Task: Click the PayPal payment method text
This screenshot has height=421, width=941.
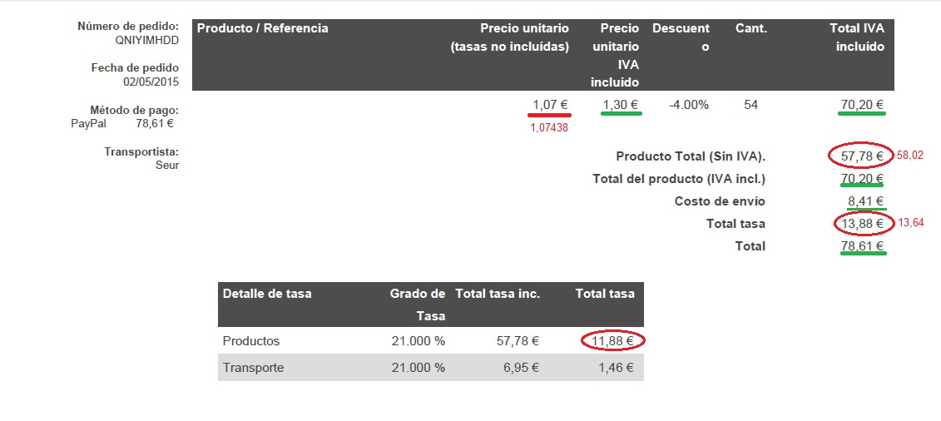Action: click(x=88, y=124)
